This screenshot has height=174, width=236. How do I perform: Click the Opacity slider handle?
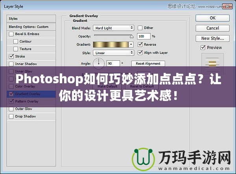[132, 36]
